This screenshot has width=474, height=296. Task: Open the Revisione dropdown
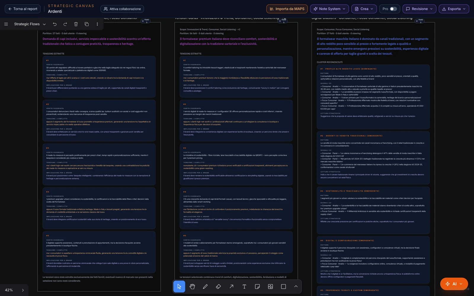click(419, 9)
